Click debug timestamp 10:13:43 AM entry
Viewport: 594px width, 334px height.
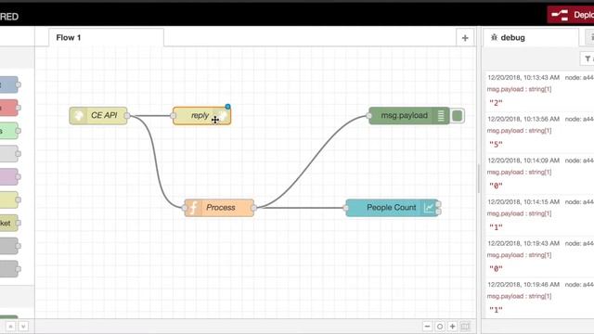tap(523, 77)
